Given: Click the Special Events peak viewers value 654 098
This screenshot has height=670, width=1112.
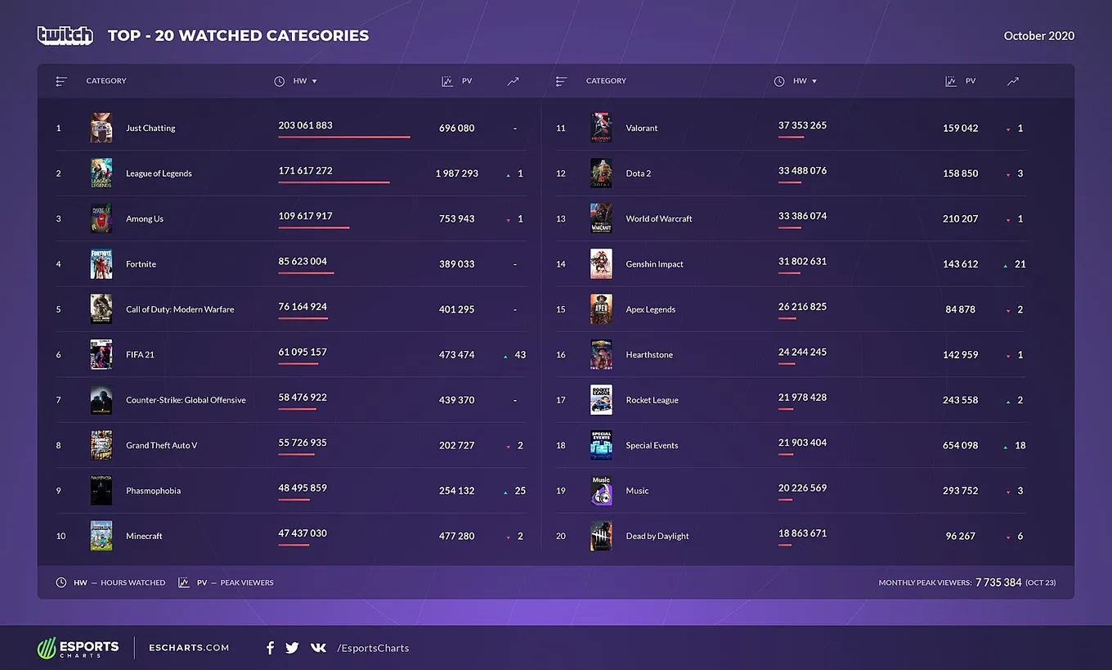Looking at the screenshot, I should coord(960,445).
